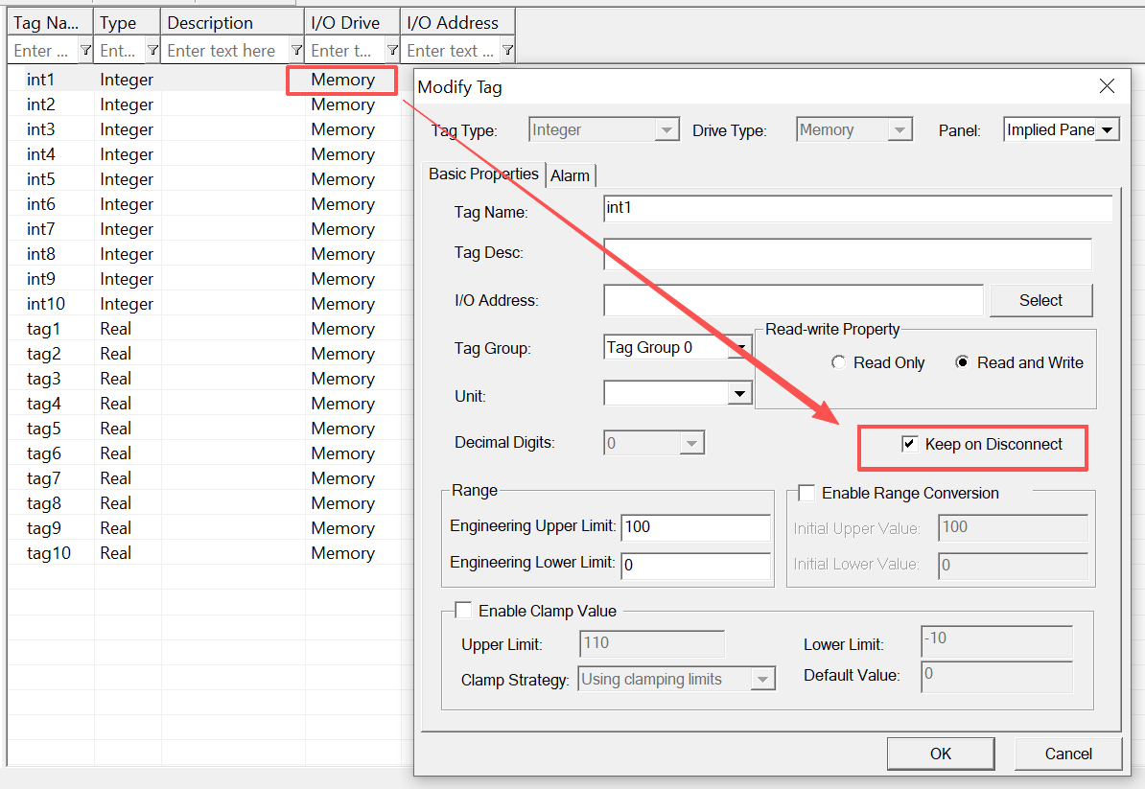Open the Unit dropdown list
The height and width of the screenshot is (789, 1145).
pos(739,393)
